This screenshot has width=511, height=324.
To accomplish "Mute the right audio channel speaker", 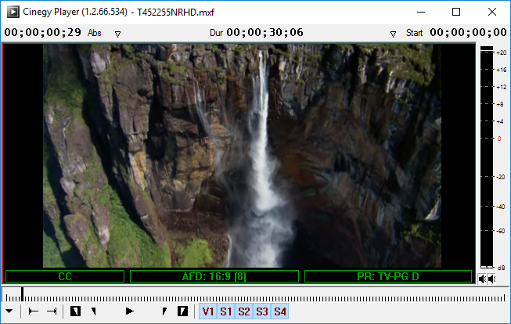I will [x=491, y=279].
